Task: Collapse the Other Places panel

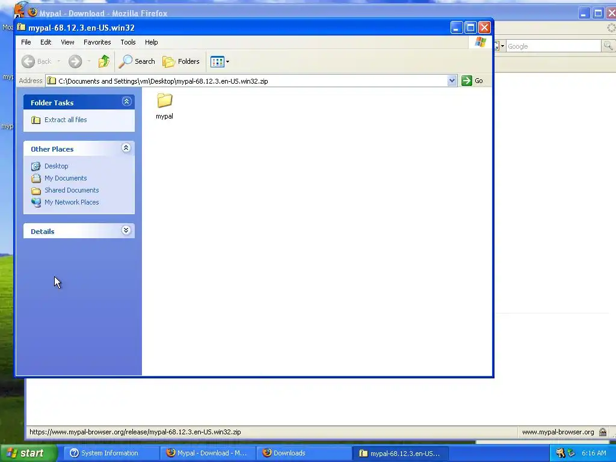Action: click(126, 148)
